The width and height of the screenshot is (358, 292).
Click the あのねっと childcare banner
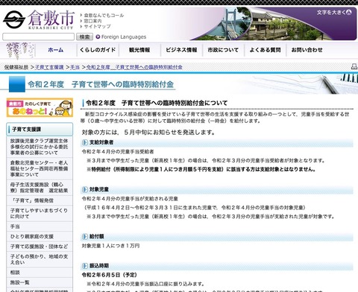click(x=40, y=107)
